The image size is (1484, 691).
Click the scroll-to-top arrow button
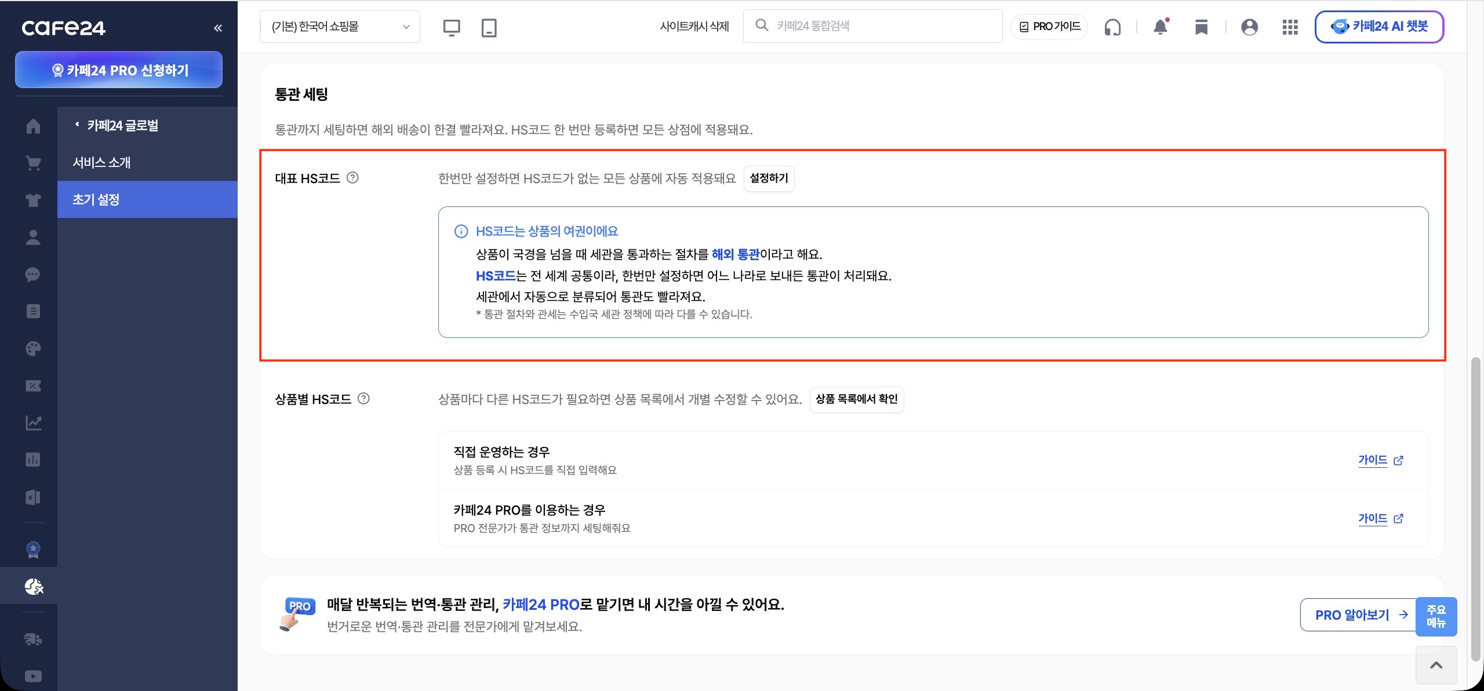[1436, 665]
